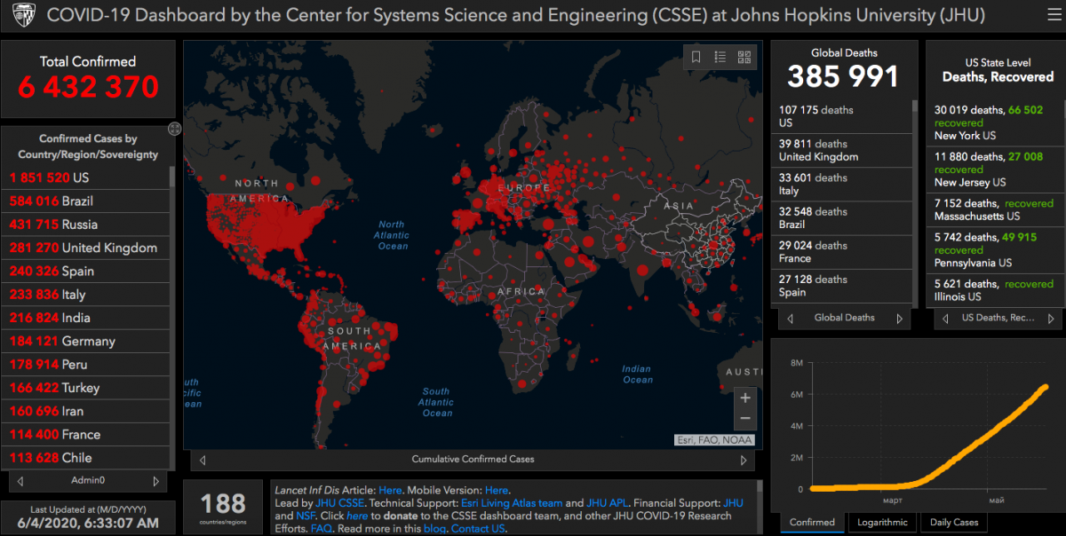Select '27 128 deaths Spain' row

click(841, 286)
